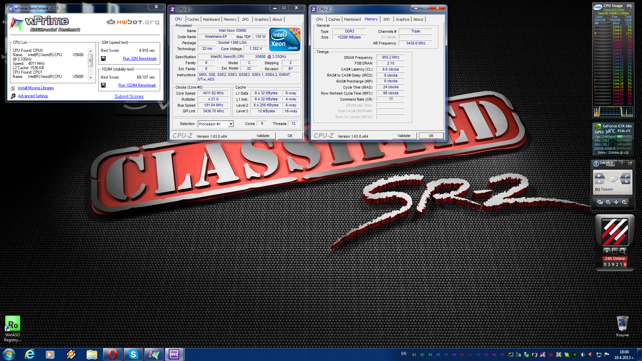This screenshot has height=361, width=642.
Task: Click Submit Scores link in wPrime
Action: tap(129, 96)
